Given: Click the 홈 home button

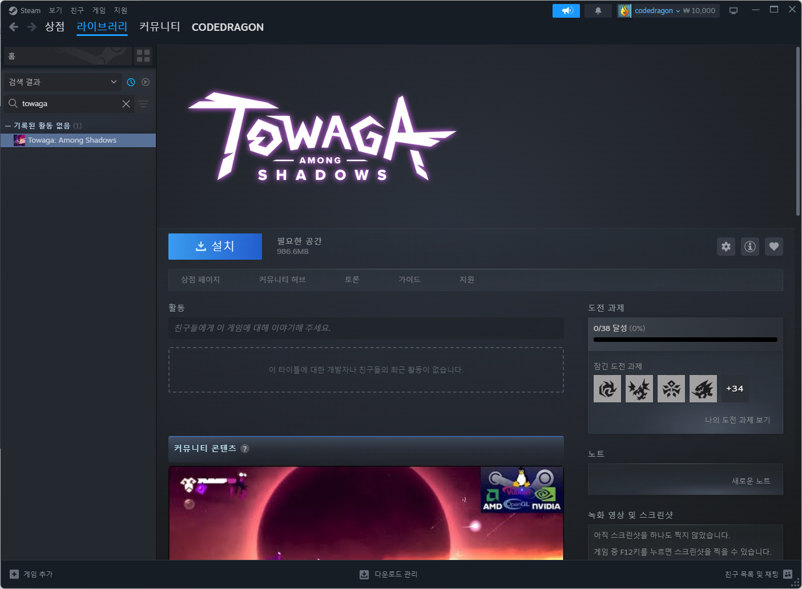Looking at the screenshot, I should tap(67, 56).
